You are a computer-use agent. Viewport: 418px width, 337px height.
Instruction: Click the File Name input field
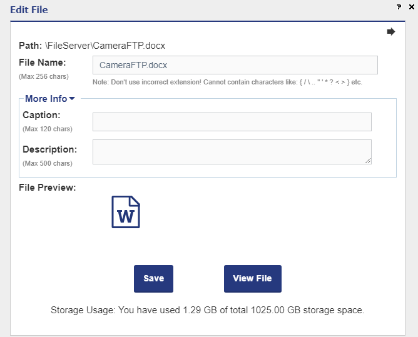[x=235, y=65]
